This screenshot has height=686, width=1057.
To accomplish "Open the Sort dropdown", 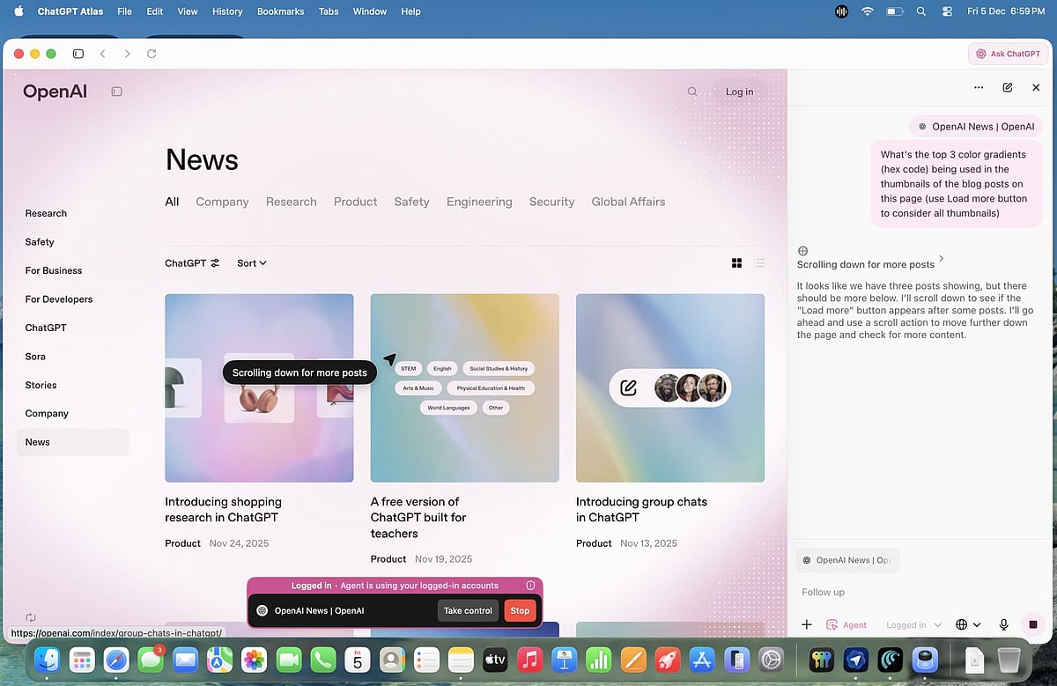I will coord(250,262).
